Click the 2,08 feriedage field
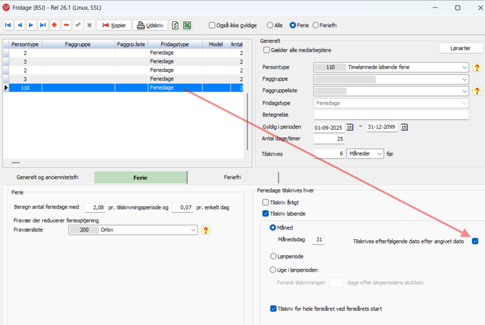Screen dimensions: 485x325 (x=95, y=207)
